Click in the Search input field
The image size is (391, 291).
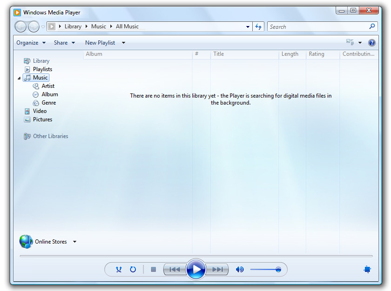pyautogui.click(x=317, y=26)
